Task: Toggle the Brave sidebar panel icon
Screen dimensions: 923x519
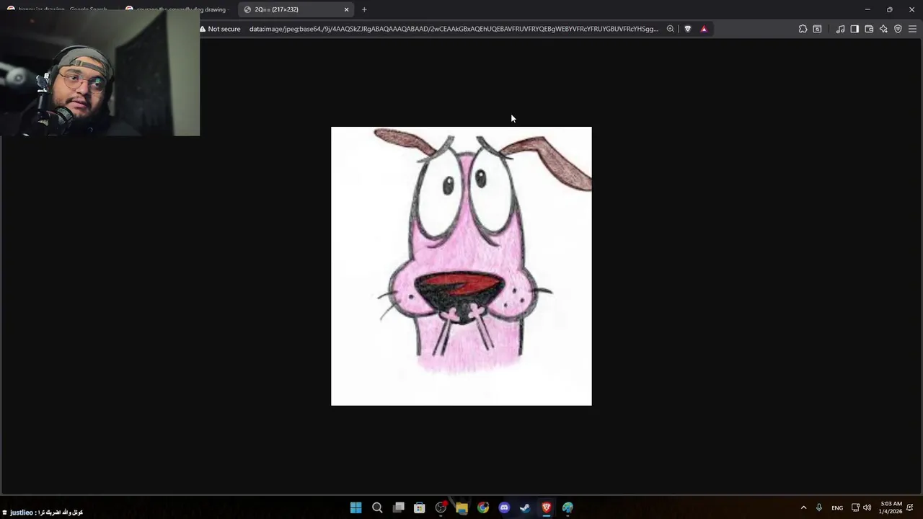Action: [x=854, y=29]
